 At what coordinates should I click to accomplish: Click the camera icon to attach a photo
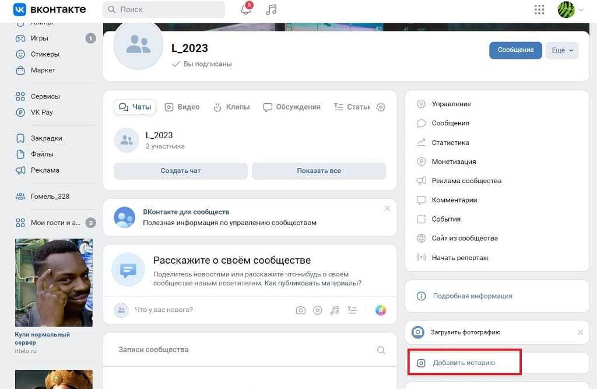300,310
